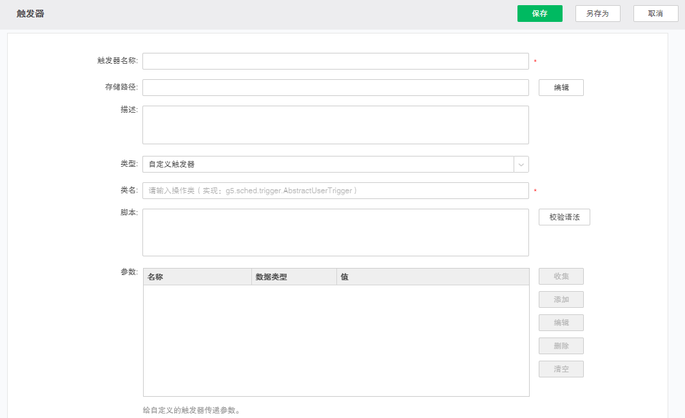
Task: Focus the 存储路径 text field
Action: (x=335, y=88)
